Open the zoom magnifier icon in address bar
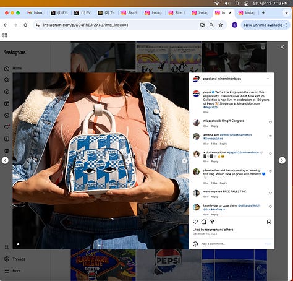The height and width of the screenshot is (281, 293). point(211,25)
